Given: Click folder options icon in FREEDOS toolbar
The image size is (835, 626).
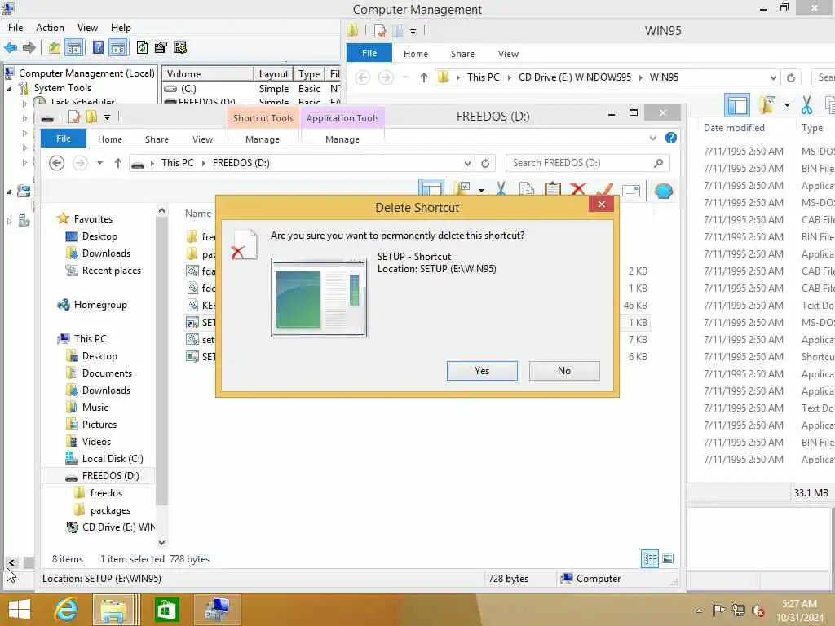Looking at the screenshot, I should click(x=462, y=188).
